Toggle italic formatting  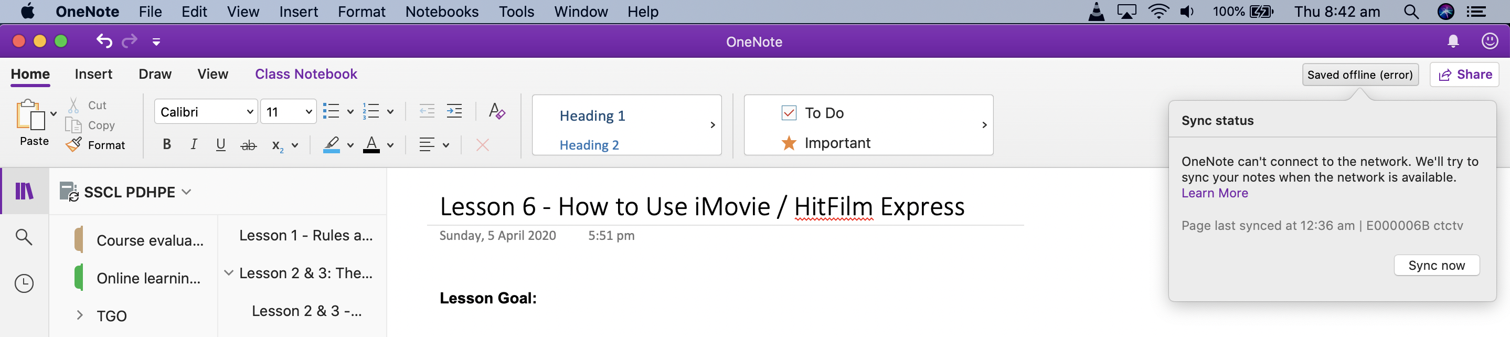194,145
